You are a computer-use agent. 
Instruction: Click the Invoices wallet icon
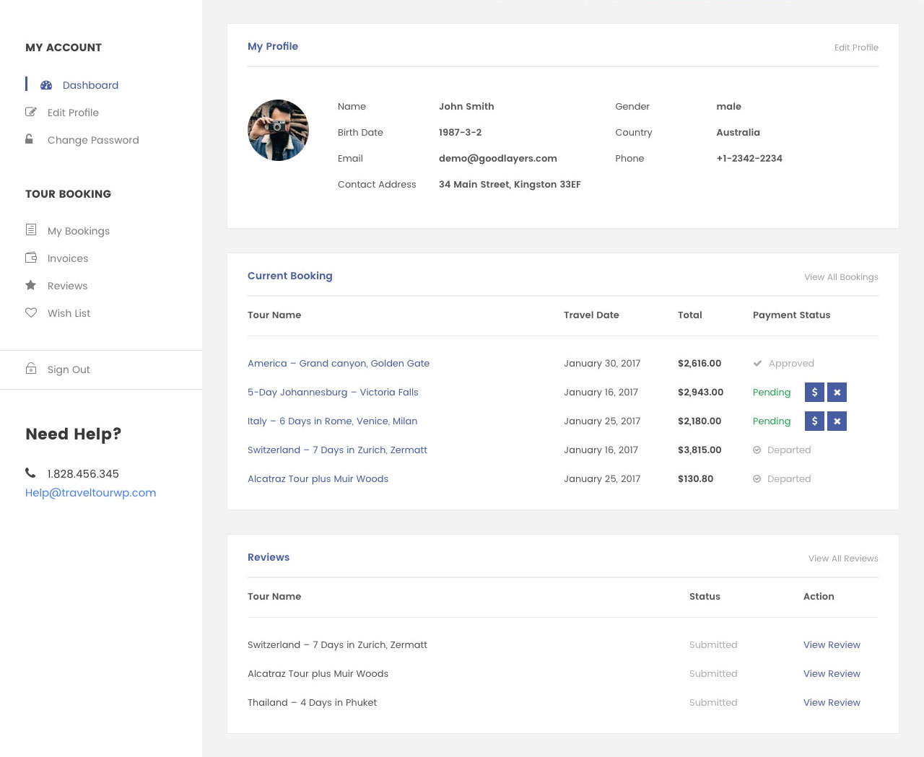(x=31, y=258)
